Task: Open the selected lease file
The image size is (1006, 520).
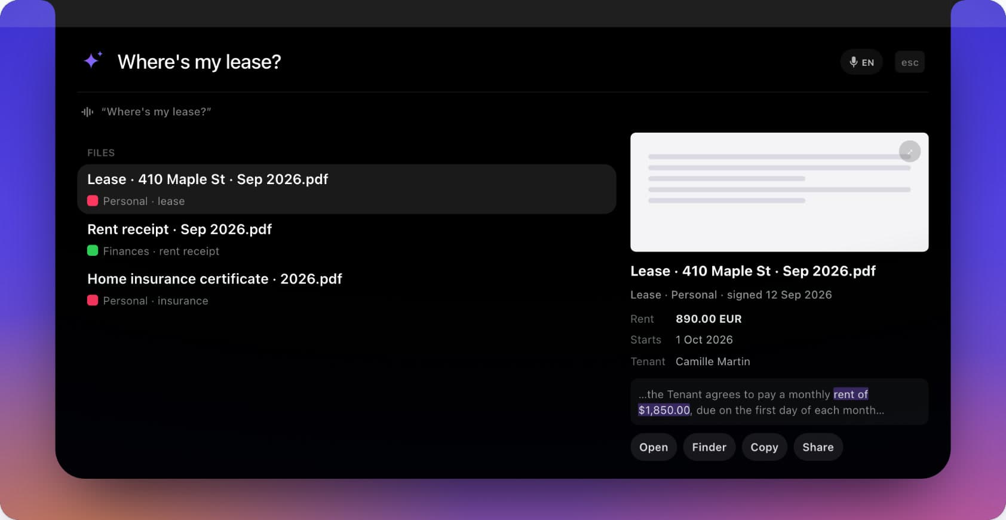Action: point(654,447)
